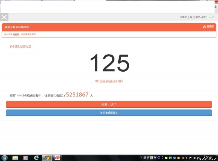The image size is (218, 161).
Task: Click the CH language indicator in the tray
Action: pyautogui.click(x=141, y=158)
